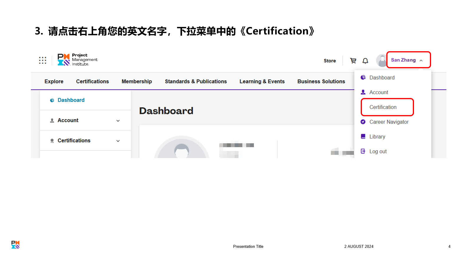The height and width of the screenshot is (259, 462).
Task: Open the San Zhang user menu
Action: point(408,60)
